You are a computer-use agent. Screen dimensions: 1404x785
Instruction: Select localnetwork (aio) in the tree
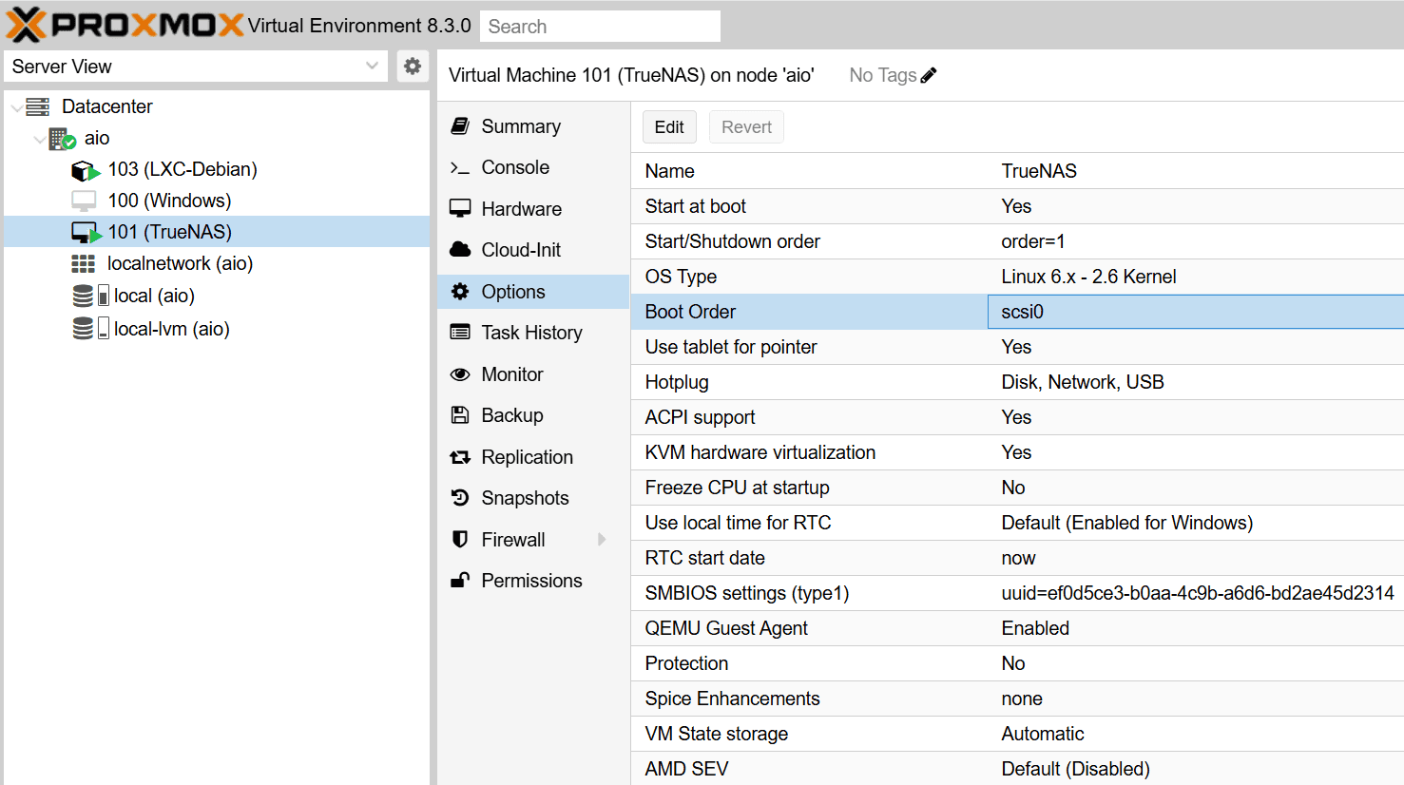click(180, 263)
